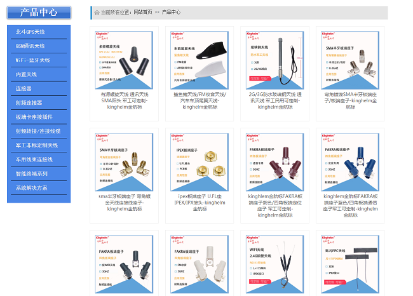Open the blue FAKRA板端座子 product image
This screenshot has height=296, width=413.
(350, 162)
